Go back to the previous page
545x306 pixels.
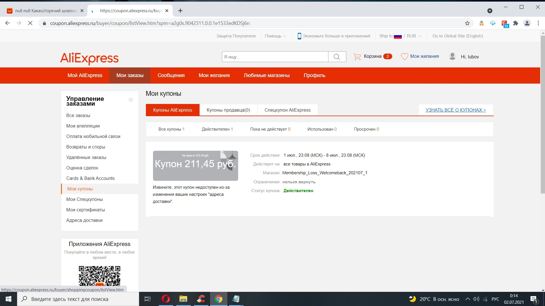coord(8,23)
